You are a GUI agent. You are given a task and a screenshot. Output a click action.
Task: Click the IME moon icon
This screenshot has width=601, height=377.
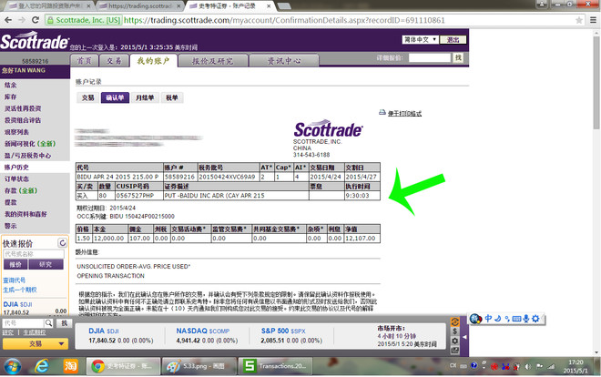pyautogui.click(x=497, y=319)
